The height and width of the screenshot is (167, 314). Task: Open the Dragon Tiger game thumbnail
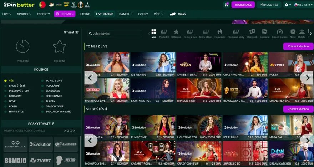tap(199, 91)
